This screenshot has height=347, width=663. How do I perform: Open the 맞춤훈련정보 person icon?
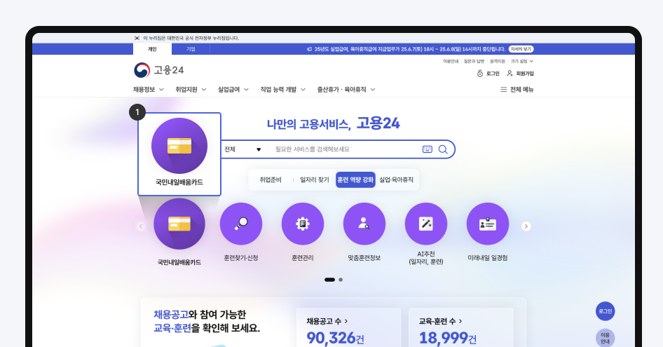(364, 224)
